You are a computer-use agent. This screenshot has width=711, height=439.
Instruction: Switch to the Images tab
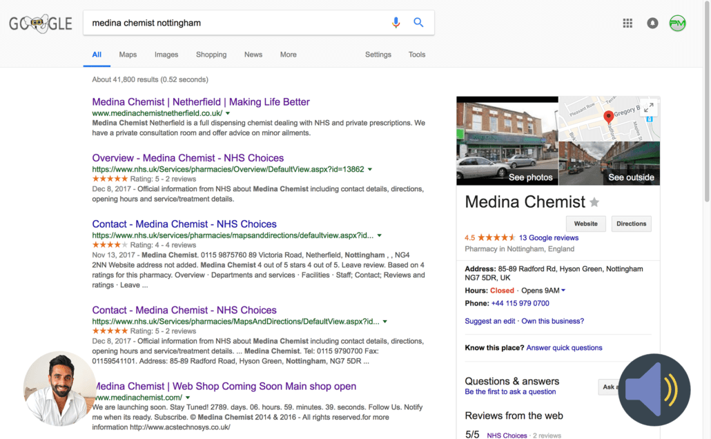[x=166, y=55]
